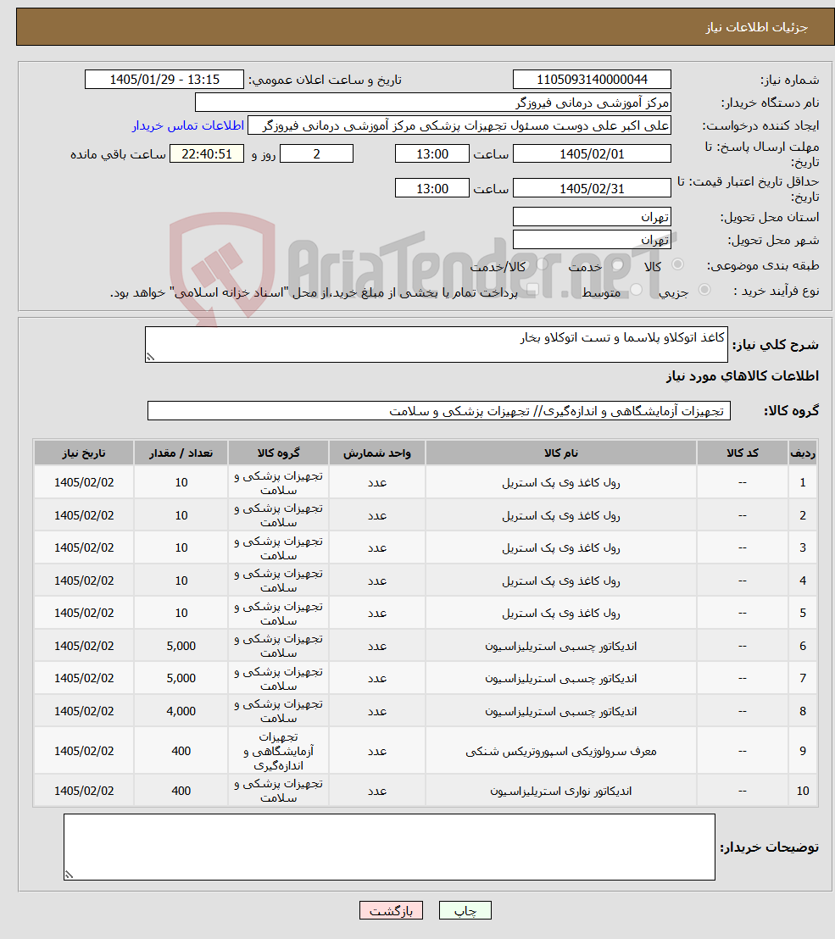Viewport: 835px width, 939px height.
Task: Click اندیکاتور نواری استریلیزاسیون item
Action: click(x=560, y=791)
